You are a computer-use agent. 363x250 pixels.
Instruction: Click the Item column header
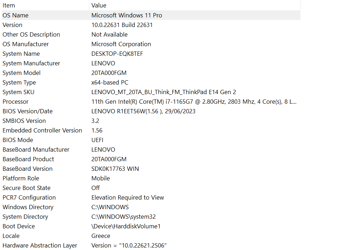coord(9,5)
